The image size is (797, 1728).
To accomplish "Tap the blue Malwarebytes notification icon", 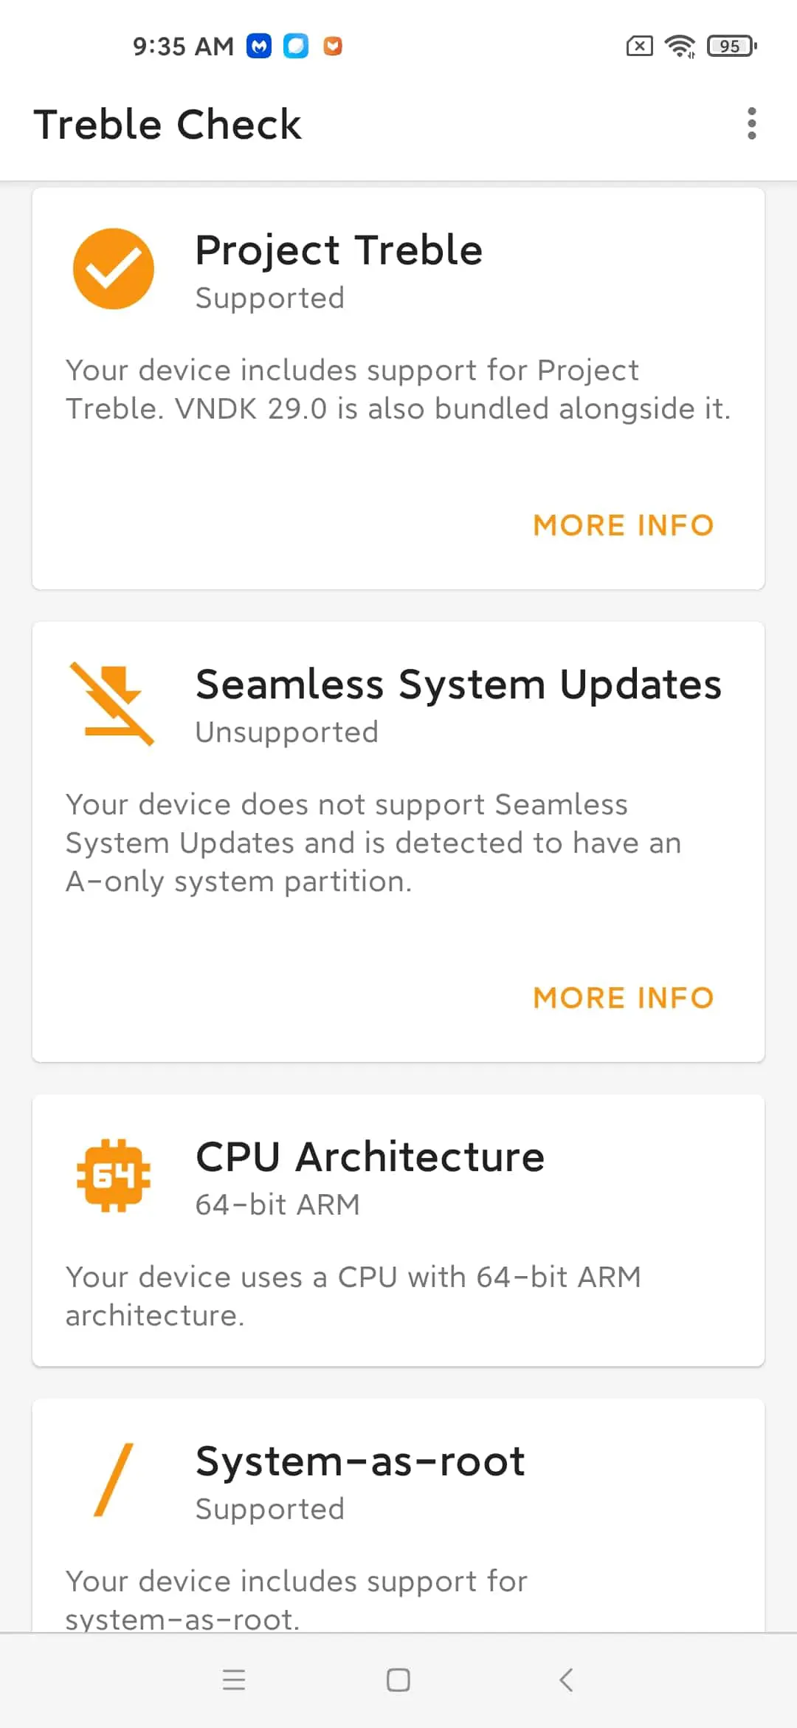I will tap(259, 47).
